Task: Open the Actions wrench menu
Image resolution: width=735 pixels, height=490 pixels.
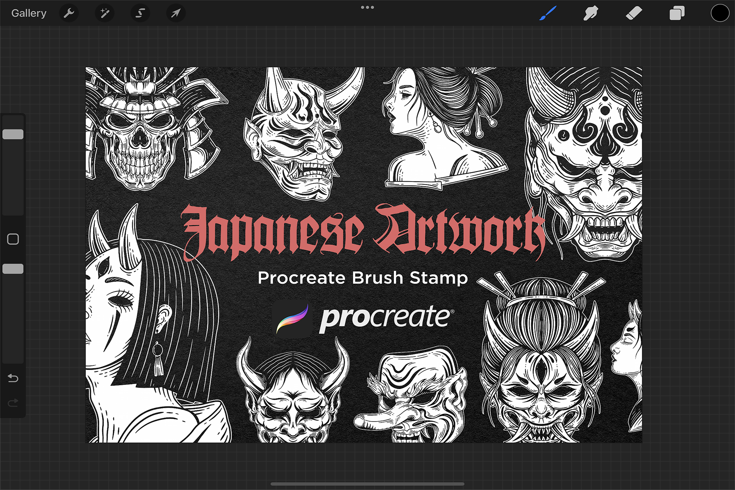Action: (69, 13)
